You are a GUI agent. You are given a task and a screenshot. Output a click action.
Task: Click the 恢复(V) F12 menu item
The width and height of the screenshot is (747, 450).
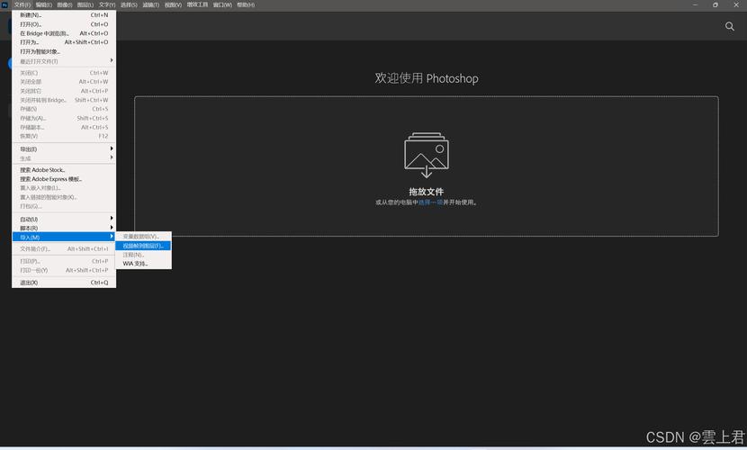click(x=64, y=136)
